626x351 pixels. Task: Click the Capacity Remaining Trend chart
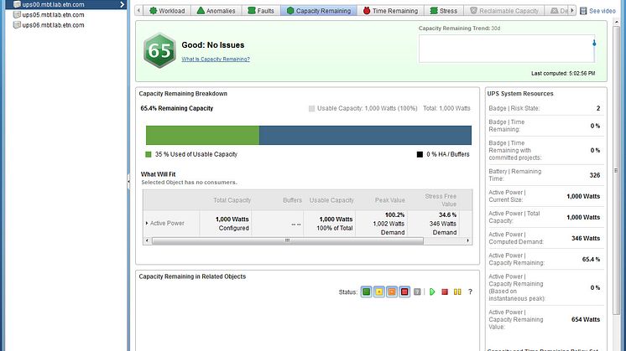point(507,49)
